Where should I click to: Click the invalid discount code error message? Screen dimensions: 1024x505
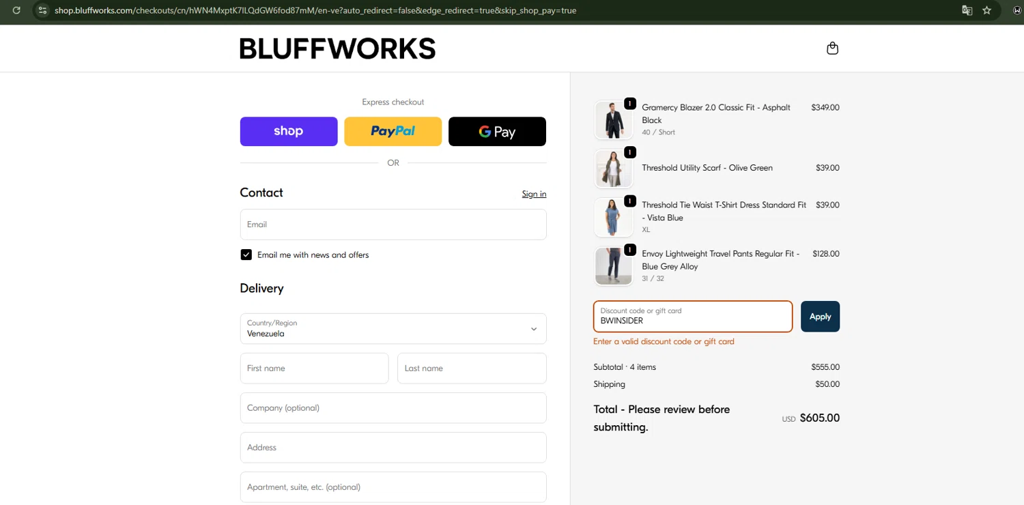tap(664, 341)
